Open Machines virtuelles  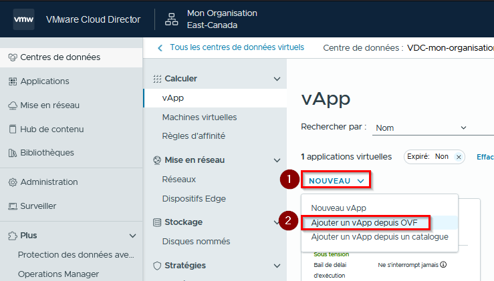(x=199, y=117)
